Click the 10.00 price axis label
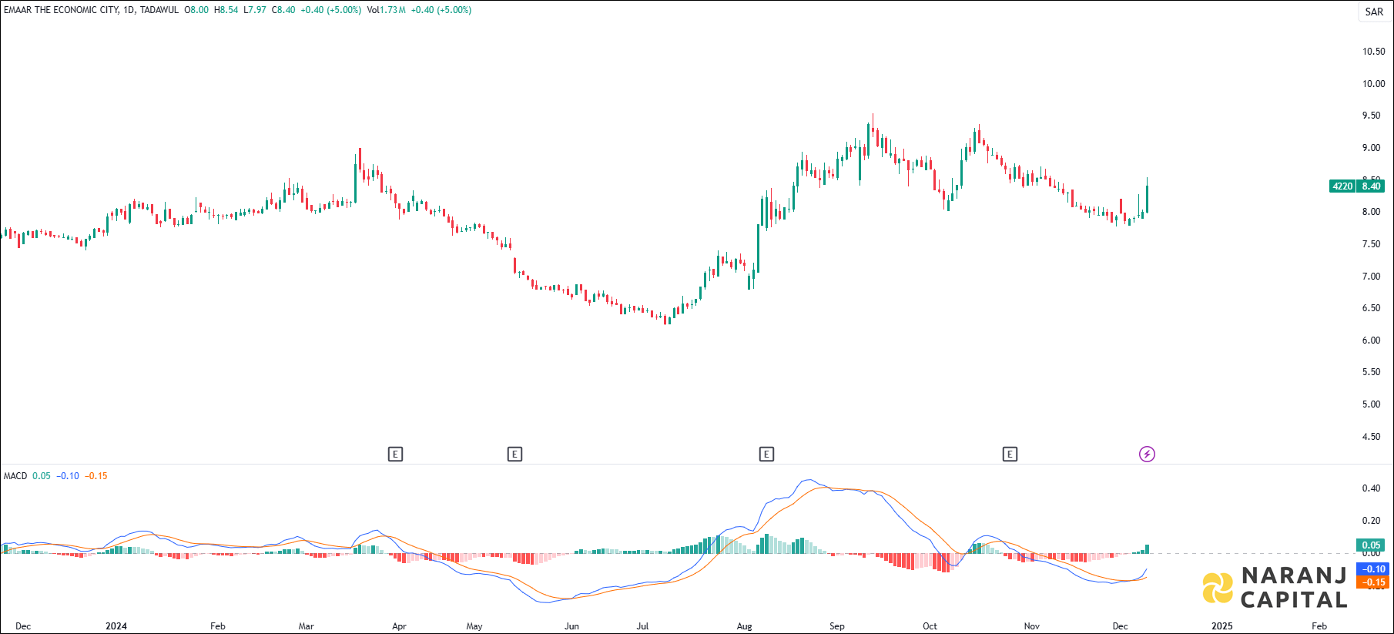The height and width of the screenshot is (634, 1394). [1373, 84]
